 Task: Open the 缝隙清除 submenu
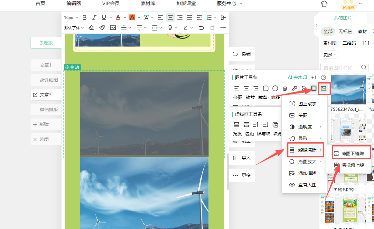click(x=305, y=150)
